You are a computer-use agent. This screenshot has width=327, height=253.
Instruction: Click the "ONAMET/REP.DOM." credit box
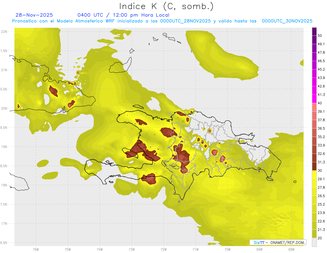click(278, 242)
